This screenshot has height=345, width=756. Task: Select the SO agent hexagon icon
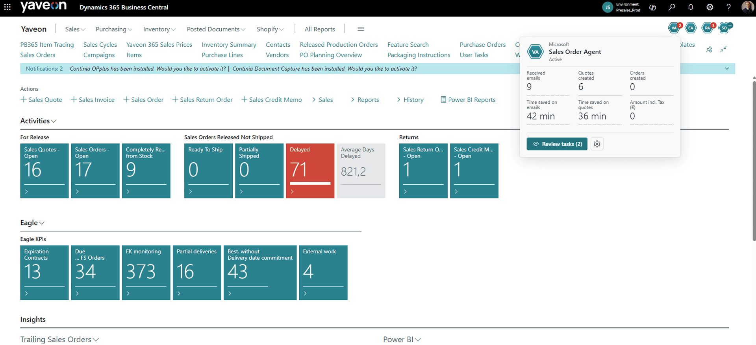724,28
